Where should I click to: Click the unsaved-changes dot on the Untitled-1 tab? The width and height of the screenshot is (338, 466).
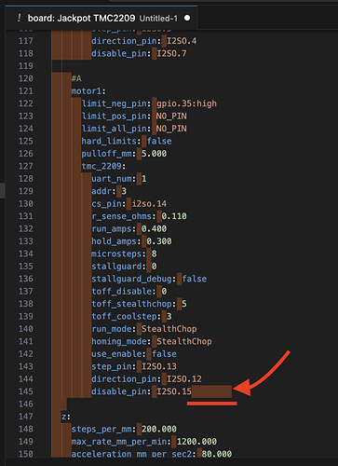[x=187, y=18]
